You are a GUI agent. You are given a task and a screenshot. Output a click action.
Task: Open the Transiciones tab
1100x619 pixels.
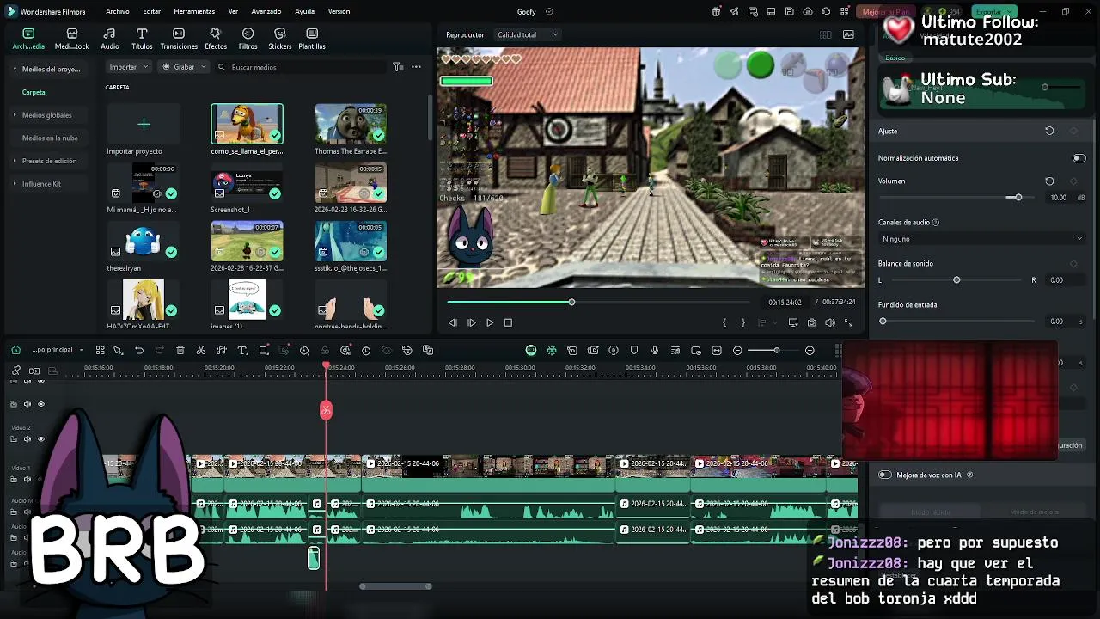pos(179,39)
